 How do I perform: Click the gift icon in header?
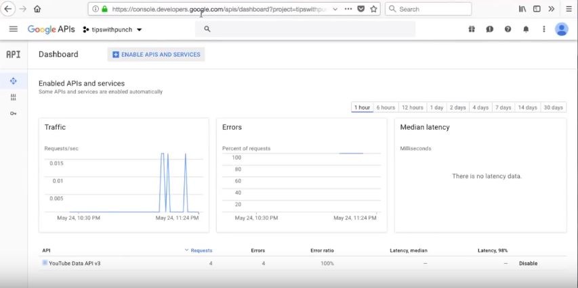click(472, 29)
